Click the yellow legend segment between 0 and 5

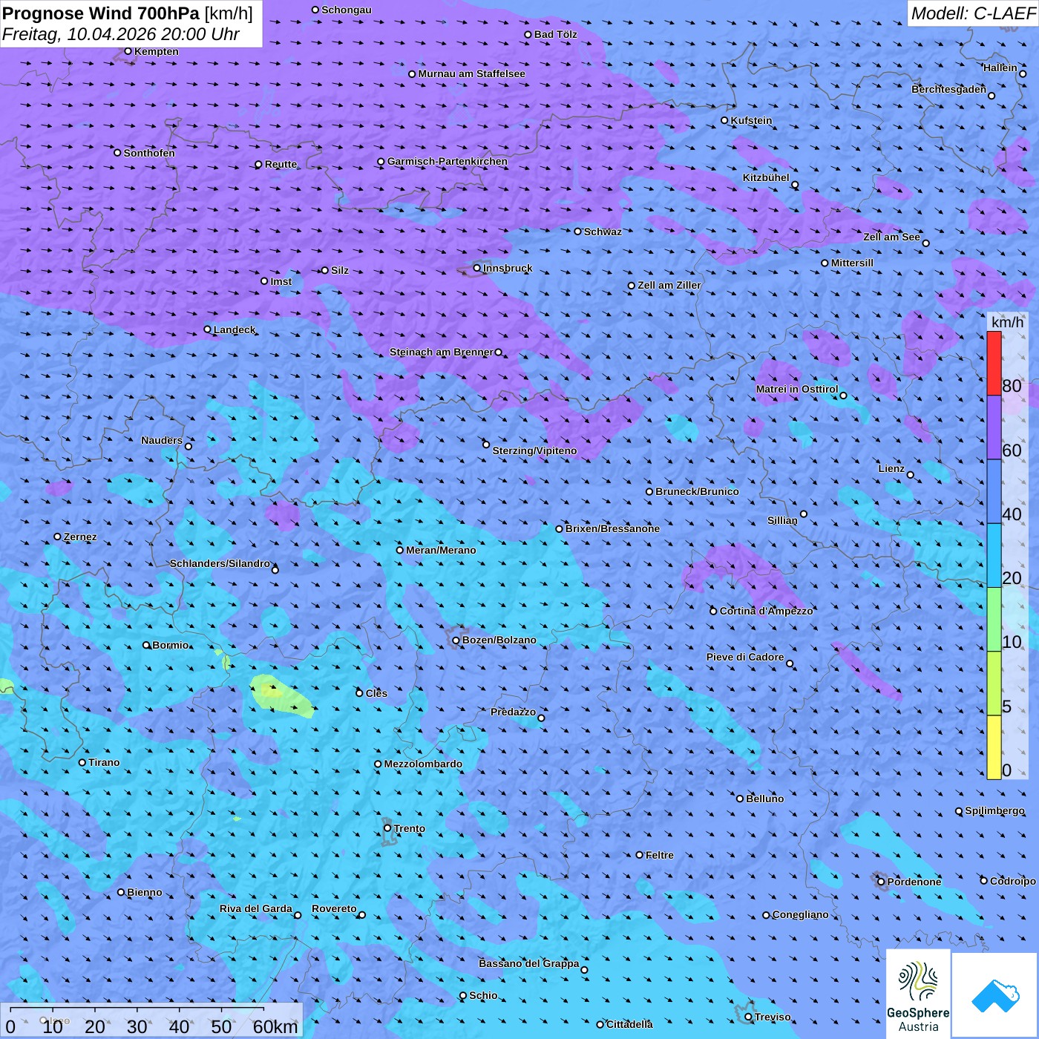[994, 747]
